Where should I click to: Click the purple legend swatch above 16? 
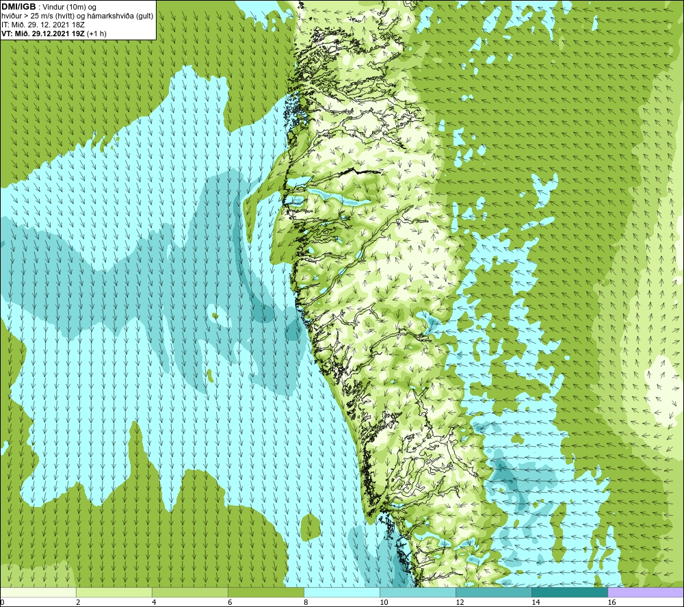pyautogui.click(x=646, y=592)
